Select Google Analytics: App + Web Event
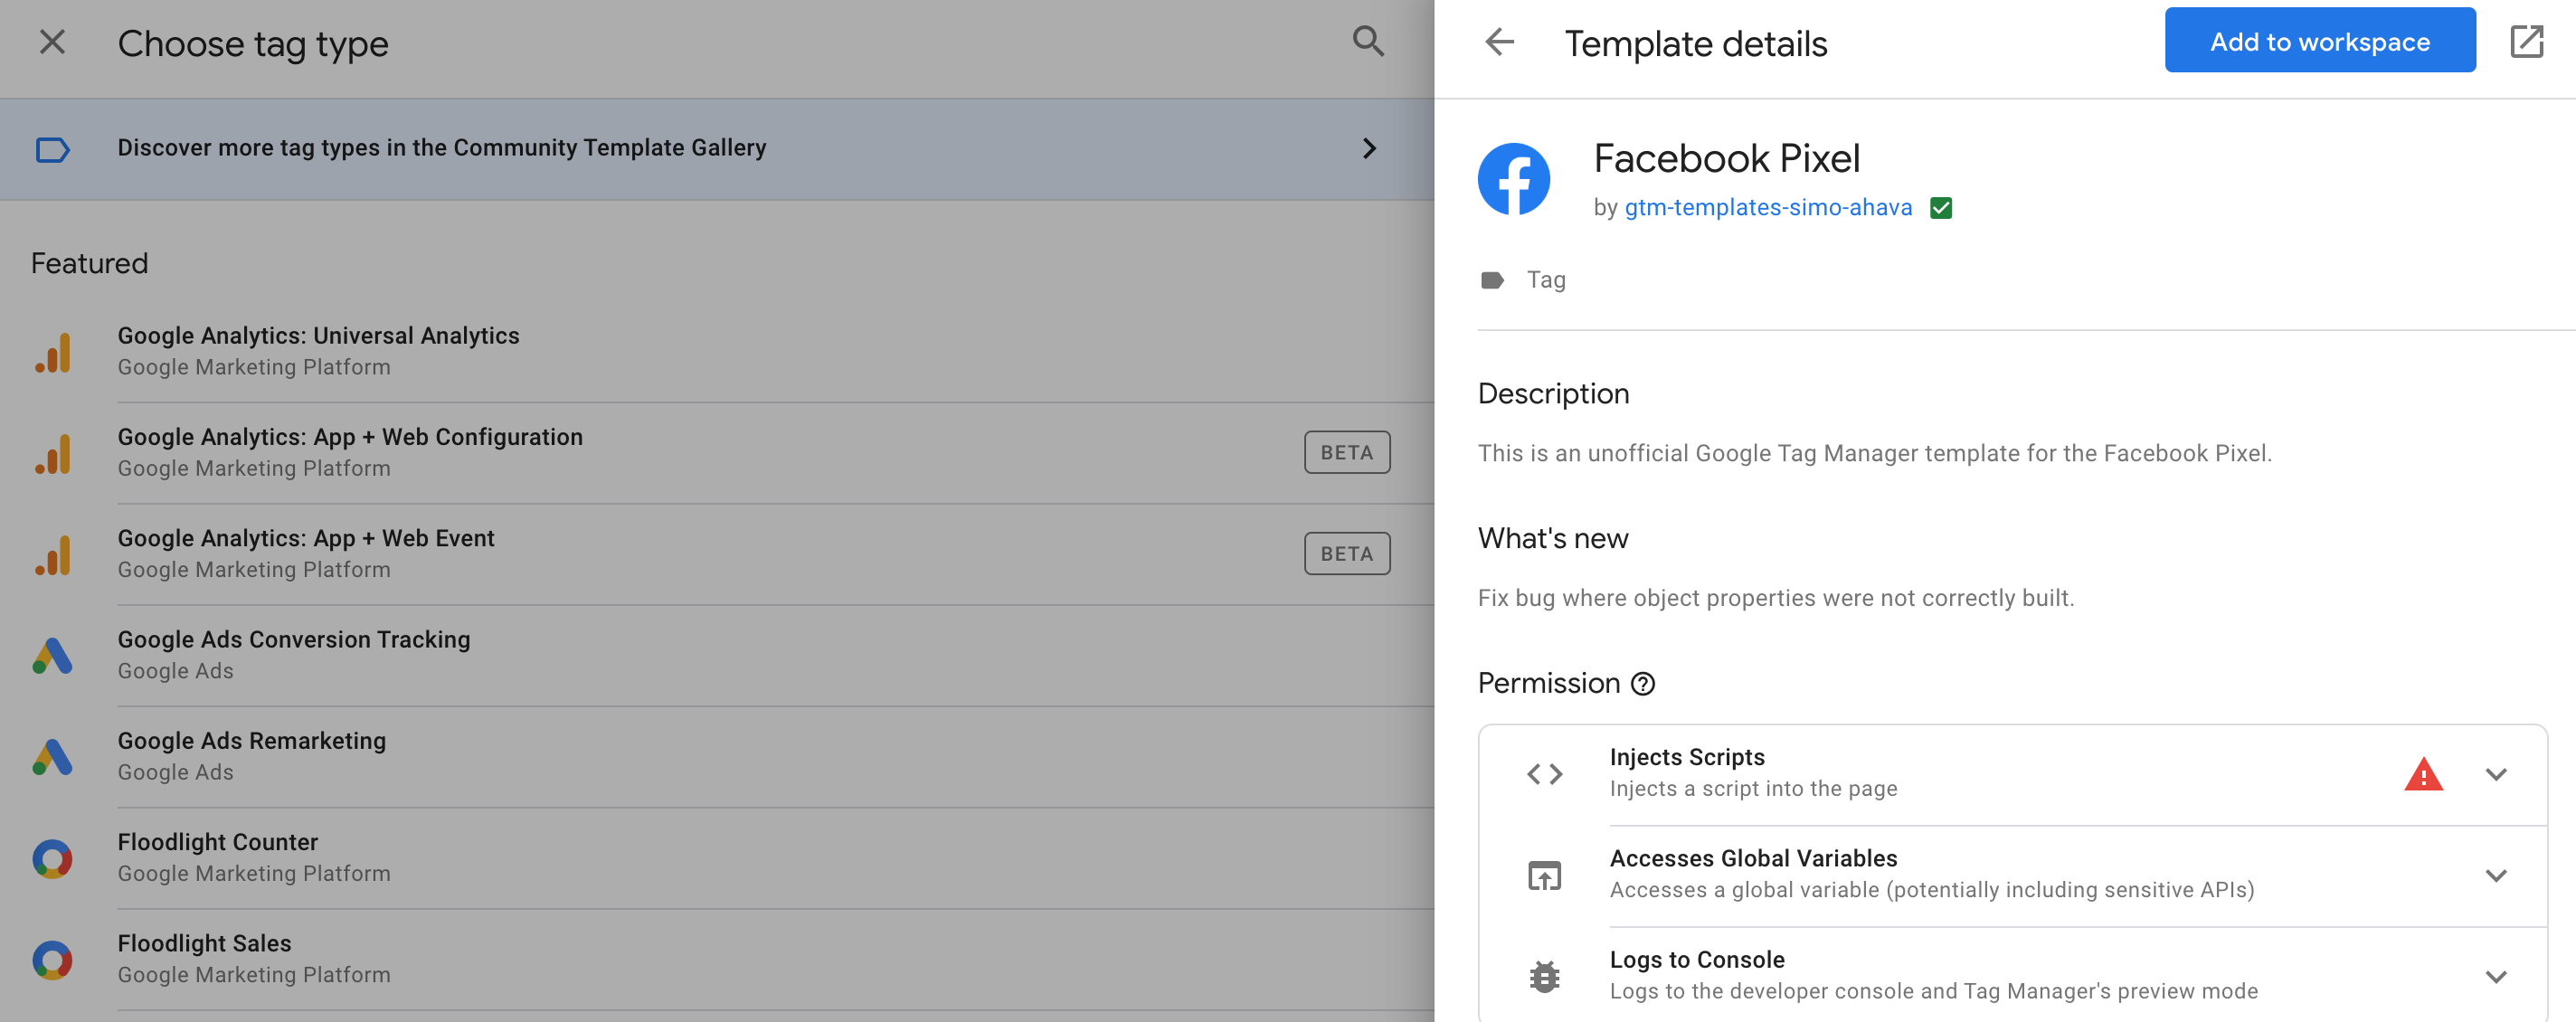The height and width of the screenshot is (1022, 2576). point(717,554)
